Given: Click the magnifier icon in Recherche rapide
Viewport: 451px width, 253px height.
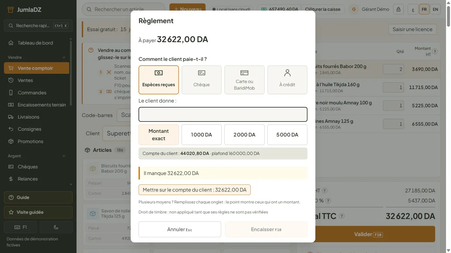Looking at the screenshot, I should (x=11, y=26).
